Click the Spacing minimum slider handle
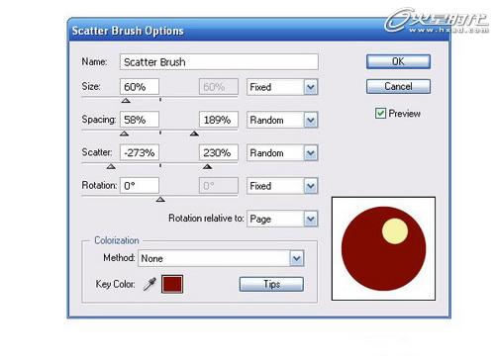This screenshot has width=495, height=360. tap(124, 134)
